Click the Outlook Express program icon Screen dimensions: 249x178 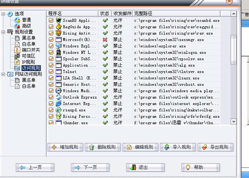(59, 97)
